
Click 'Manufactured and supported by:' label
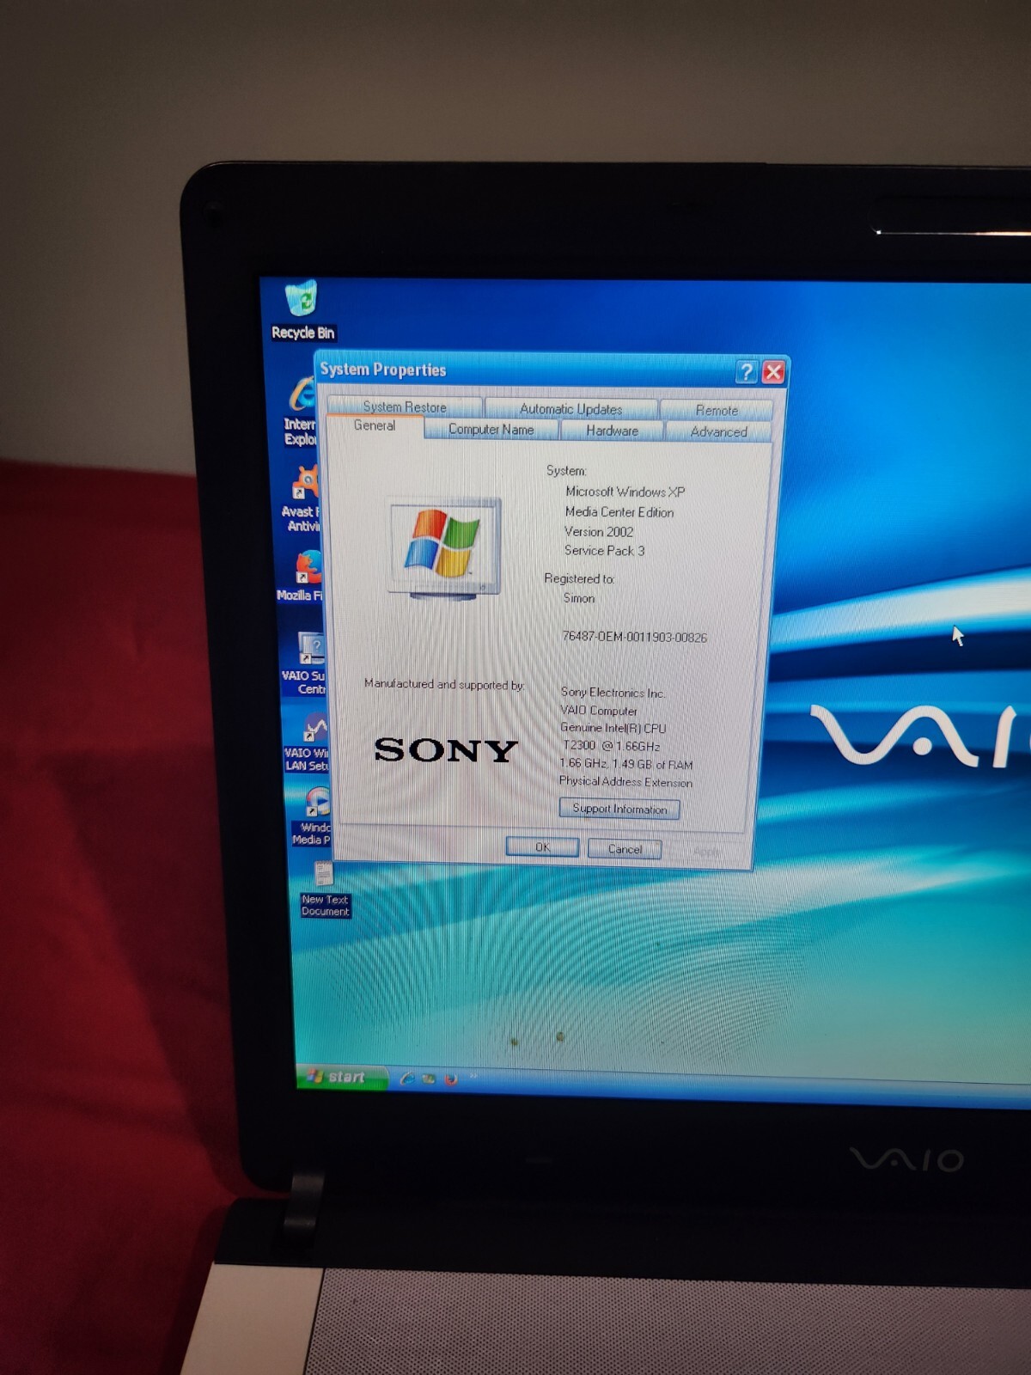click(x=444, y=684)
